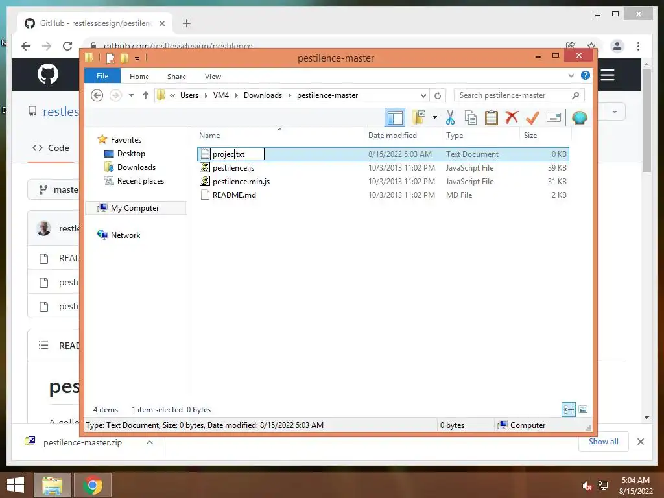Open the Code tab on GitHub
The height and width of the screenshot is (498, 664).
pos(51,148)
